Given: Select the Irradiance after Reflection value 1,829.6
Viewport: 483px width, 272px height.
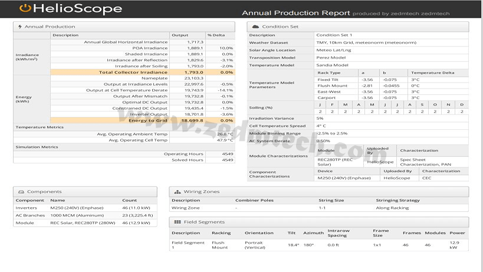Looking at the screenshot, I should [195, 60].
